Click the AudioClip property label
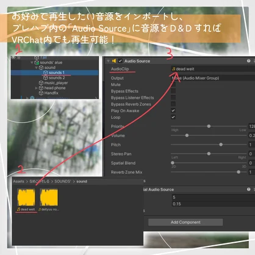This screenshot has width=255, height=255. click(120, 69)
